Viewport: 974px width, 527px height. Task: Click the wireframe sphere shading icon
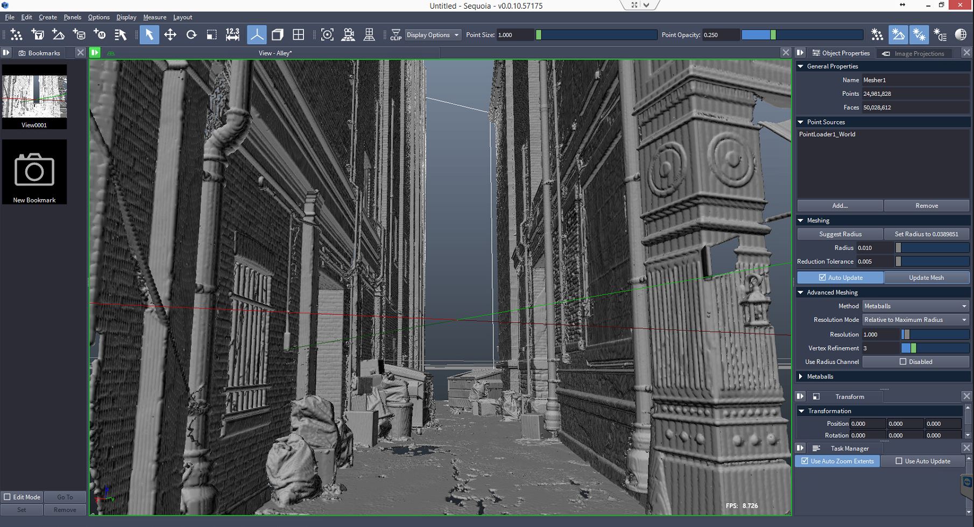(x=961, y=35)
